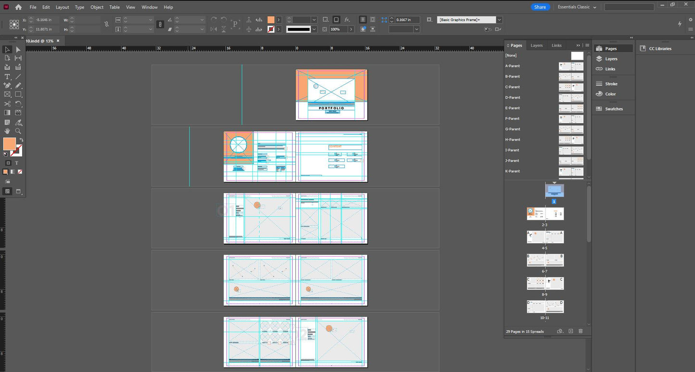
Task: Activate the Hand tool
Action: pyautogui.click(x=7, y=131)
